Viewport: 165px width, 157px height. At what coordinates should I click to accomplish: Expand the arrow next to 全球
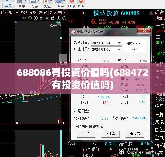point(64,1)
